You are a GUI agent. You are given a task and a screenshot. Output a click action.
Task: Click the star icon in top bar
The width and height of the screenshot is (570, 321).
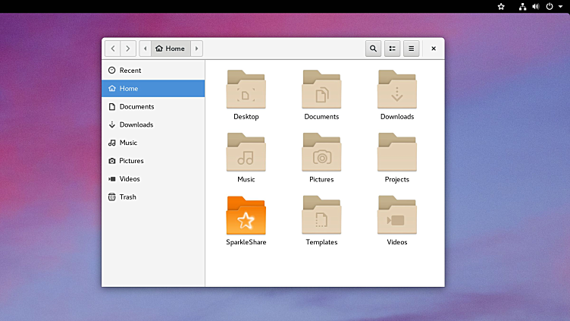click(501, 6)
